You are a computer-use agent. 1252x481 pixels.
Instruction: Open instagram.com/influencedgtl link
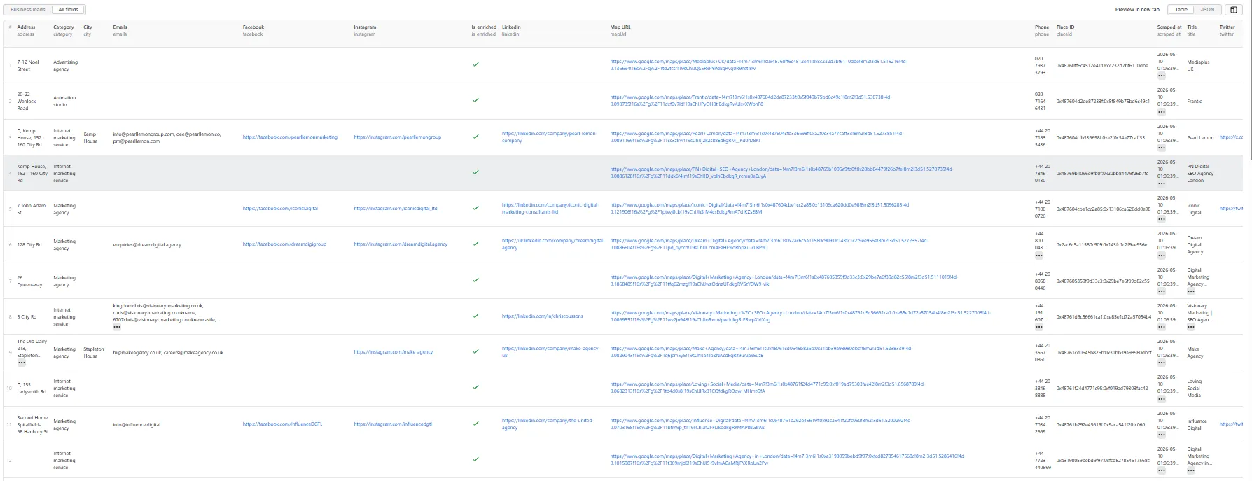tap(393, 424)
